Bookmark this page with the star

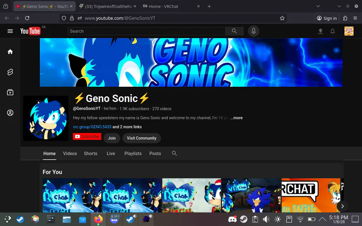(282, 18)
